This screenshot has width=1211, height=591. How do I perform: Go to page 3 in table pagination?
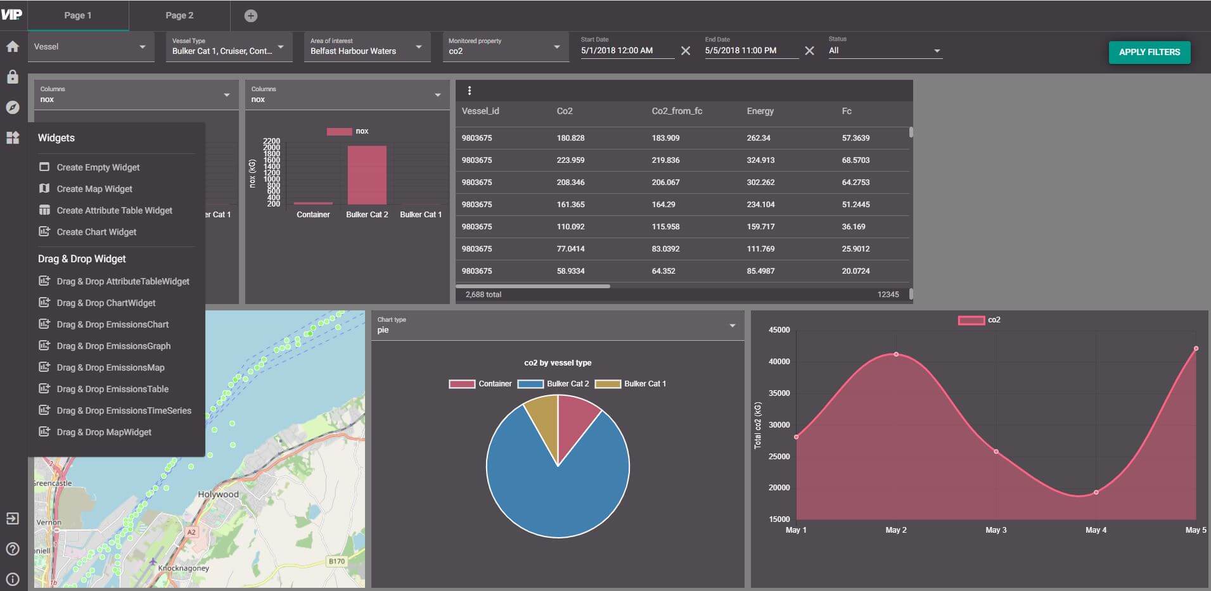coord(890,294)
